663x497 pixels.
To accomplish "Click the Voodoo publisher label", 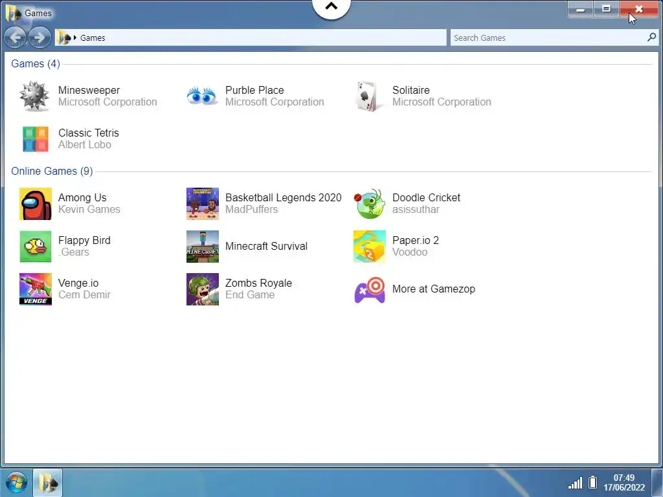I will pyautogui.click(x=410, y=252).
